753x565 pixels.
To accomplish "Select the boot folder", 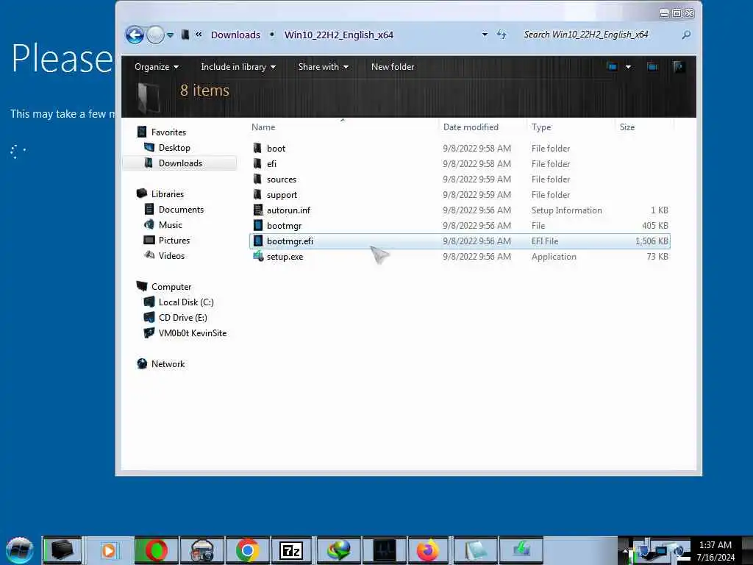I will point(276,149).
